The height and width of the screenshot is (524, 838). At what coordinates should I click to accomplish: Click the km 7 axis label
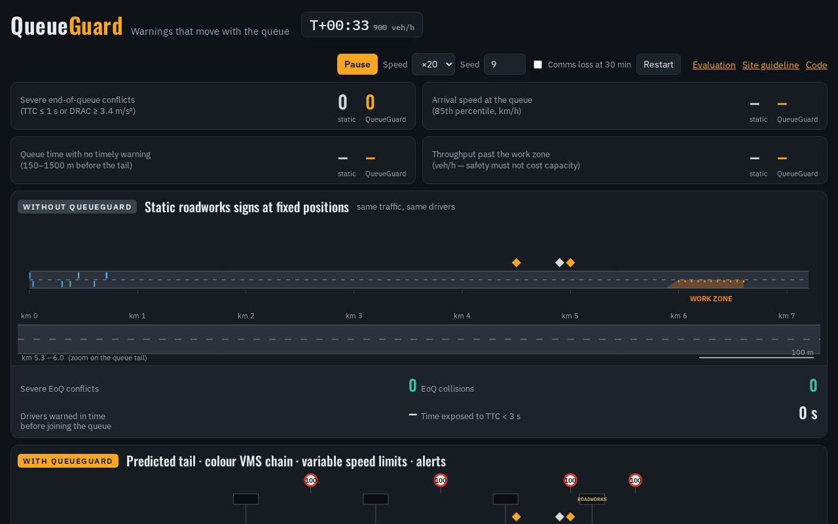click(786, 316)
